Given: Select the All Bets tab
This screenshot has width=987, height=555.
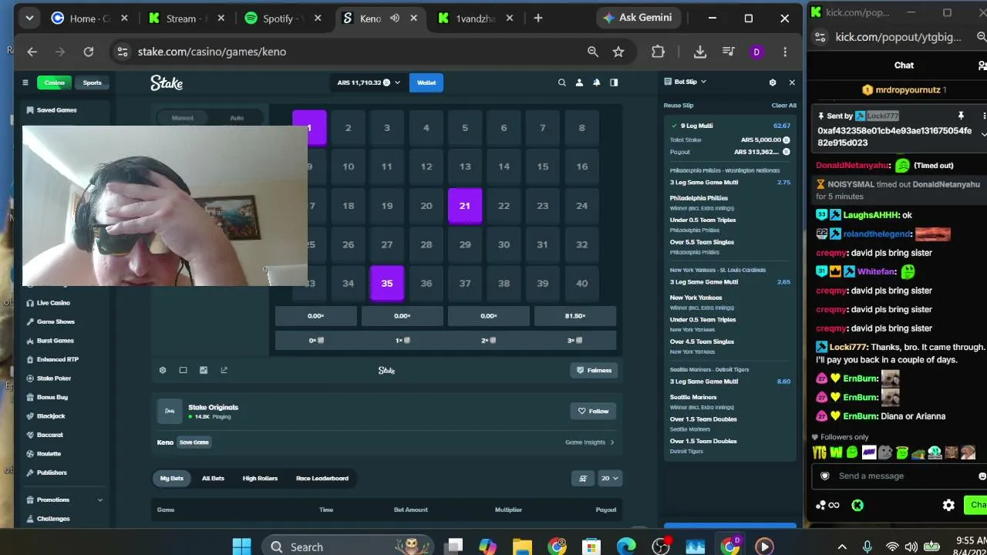Looking at the screenshot, I should 213,478.
